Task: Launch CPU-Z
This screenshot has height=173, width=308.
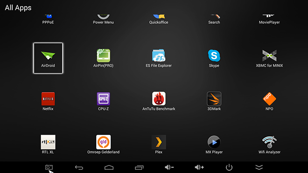Action: 103,101
